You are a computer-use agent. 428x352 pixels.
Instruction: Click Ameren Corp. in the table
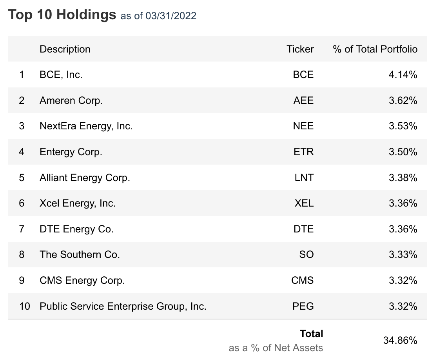[71, 100]
